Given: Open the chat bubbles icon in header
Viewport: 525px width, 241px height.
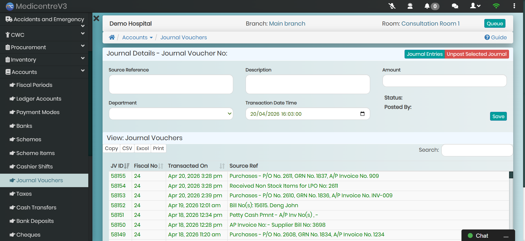Looking at the screenshot, I should (x=455, y=6).
